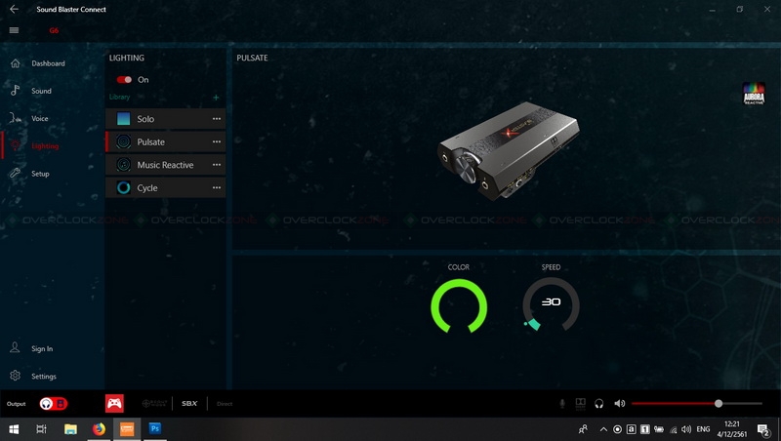Click the circular record tray icon
The image size is (781, 441).
[x=617, y=429]
